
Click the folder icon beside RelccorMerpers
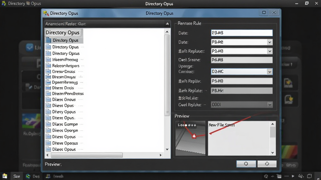pos(48,66)
